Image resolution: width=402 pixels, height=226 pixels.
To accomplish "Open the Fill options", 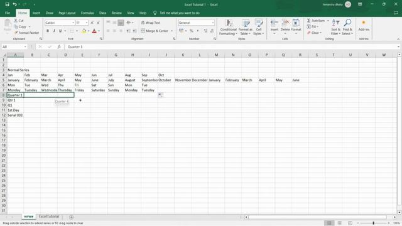I will [313, 26].
